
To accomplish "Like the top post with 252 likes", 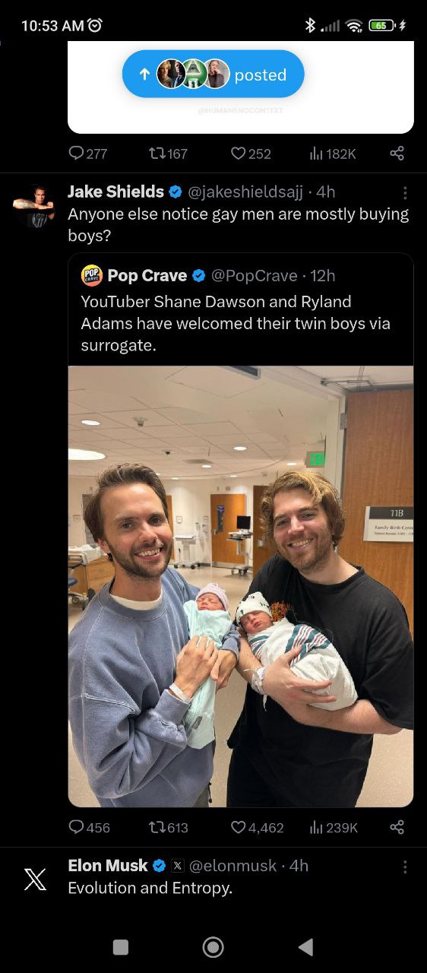I will pyautogui.click(x=251, y=154).
